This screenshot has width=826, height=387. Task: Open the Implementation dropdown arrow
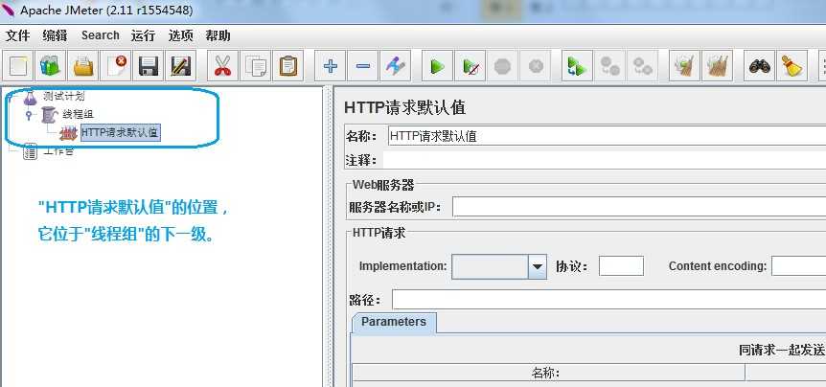[x=537, y=267]
